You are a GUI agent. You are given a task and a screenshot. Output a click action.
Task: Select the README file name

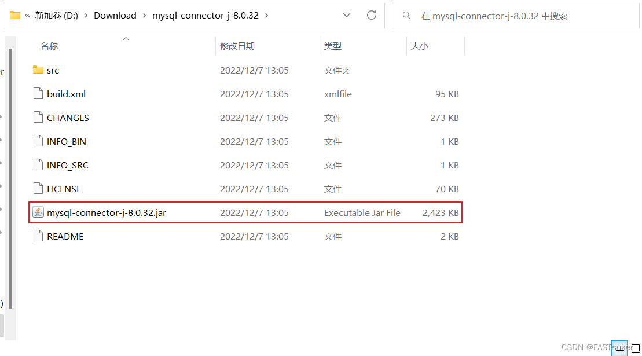[65, 237]
